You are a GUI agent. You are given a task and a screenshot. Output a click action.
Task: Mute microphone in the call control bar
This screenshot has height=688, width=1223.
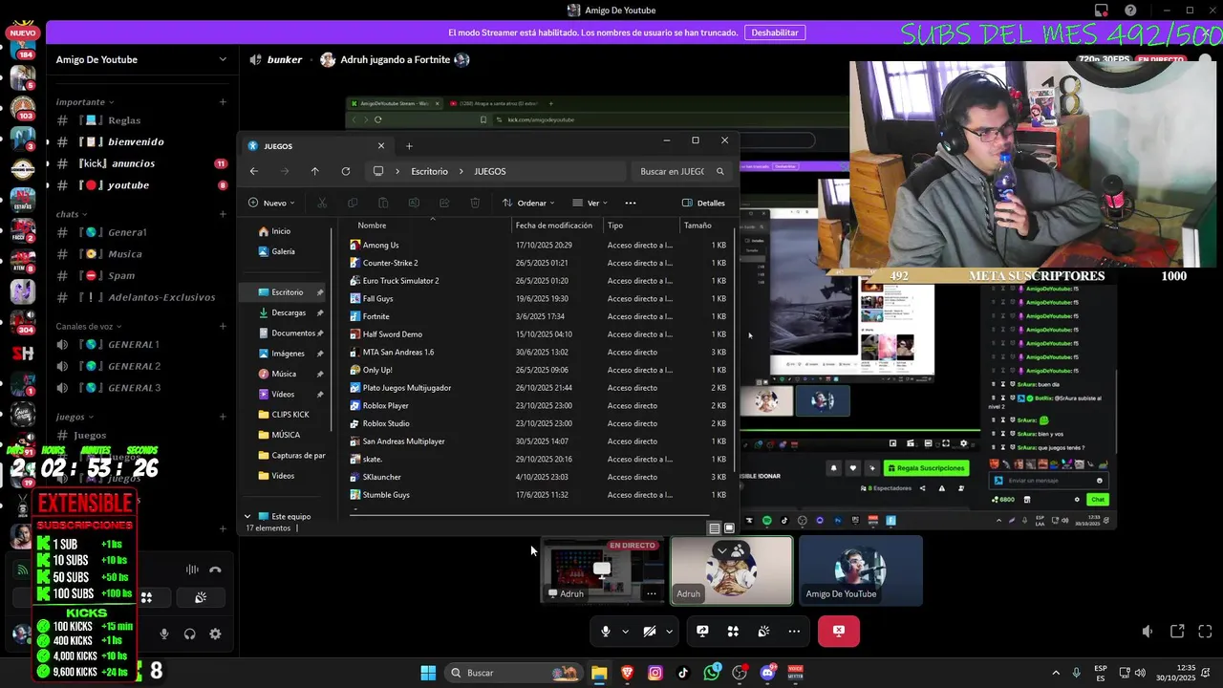pyautogui.click(x=605, y=631)
